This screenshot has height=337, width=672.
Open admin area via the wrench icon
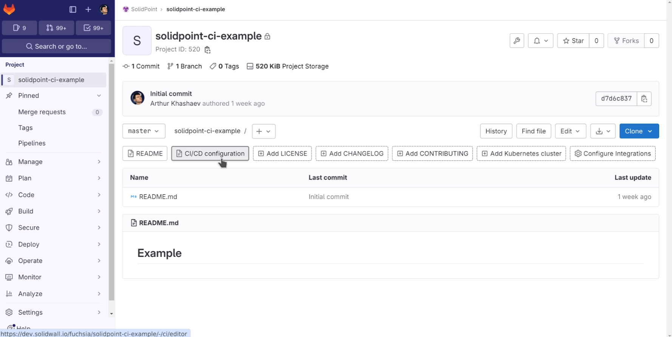point(517,40)
